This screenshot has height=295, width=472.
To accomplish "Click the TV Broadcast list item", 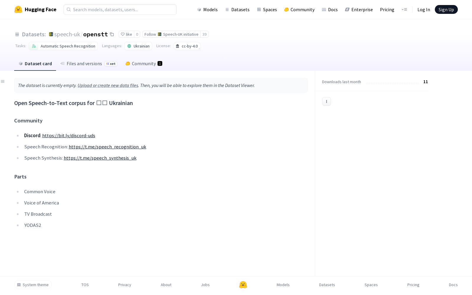I will [38, 214].
